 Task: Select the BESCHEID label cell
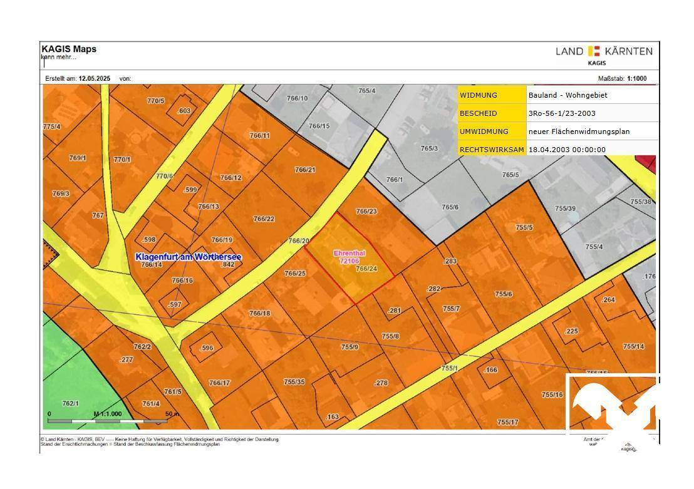pyautogui.click(x=492, y=113)
